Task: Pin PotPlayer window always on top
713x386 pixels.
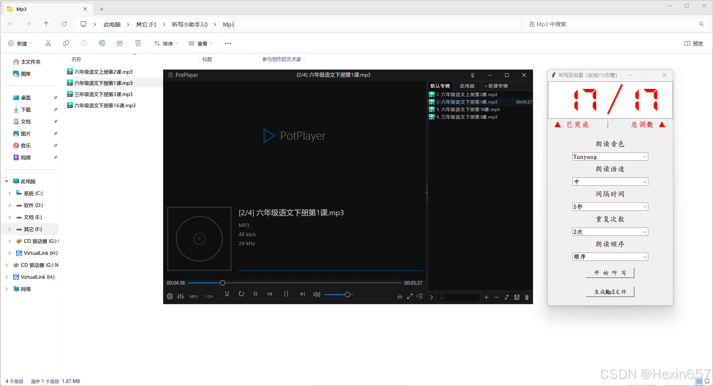Action: click(x=472, y=75)
